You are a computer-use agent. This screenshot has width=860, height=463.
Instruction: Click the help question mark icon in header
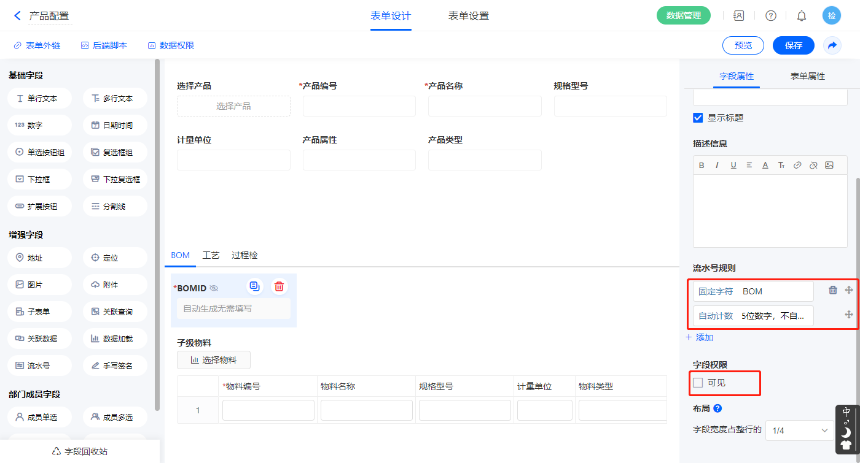click(x=770, y=16)
